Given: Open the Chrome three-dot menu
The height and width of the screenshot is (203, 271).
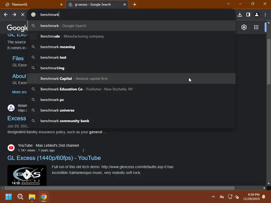Looking at the screenshot, I should click(x=265, y=15).
